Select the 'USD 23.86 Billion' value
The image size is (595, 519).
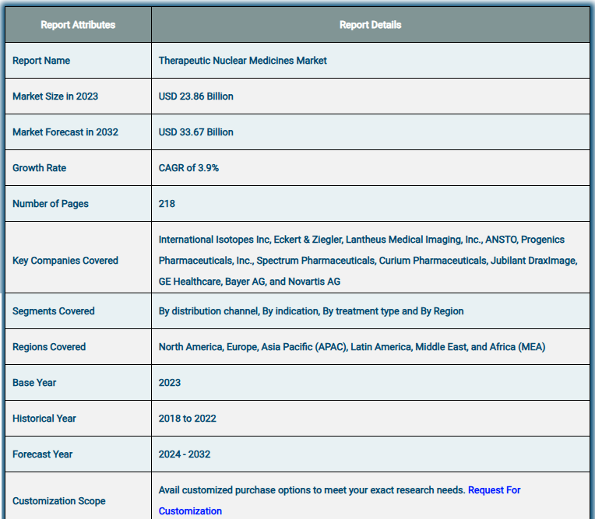click(195, 96)
